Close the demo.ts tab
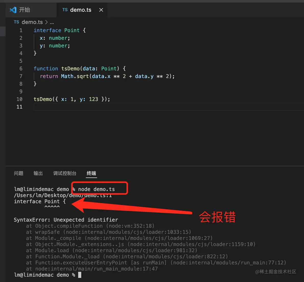 click(x=101, y=10)
